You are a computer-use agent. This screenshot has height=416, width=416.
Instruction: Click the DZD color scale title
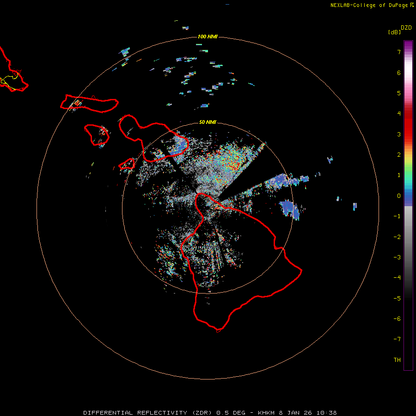point(406,28)
